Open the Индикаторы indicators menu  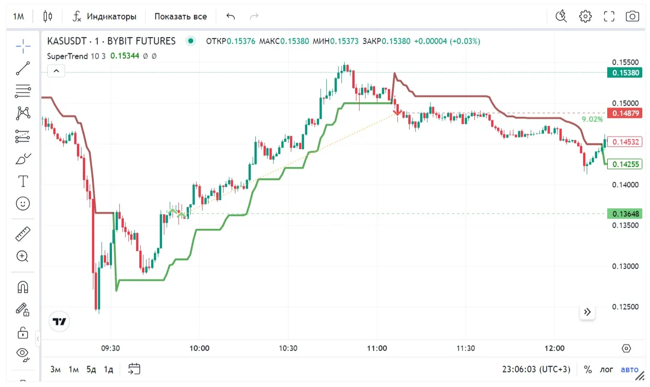pyautogui.click(x=105, y=16)
